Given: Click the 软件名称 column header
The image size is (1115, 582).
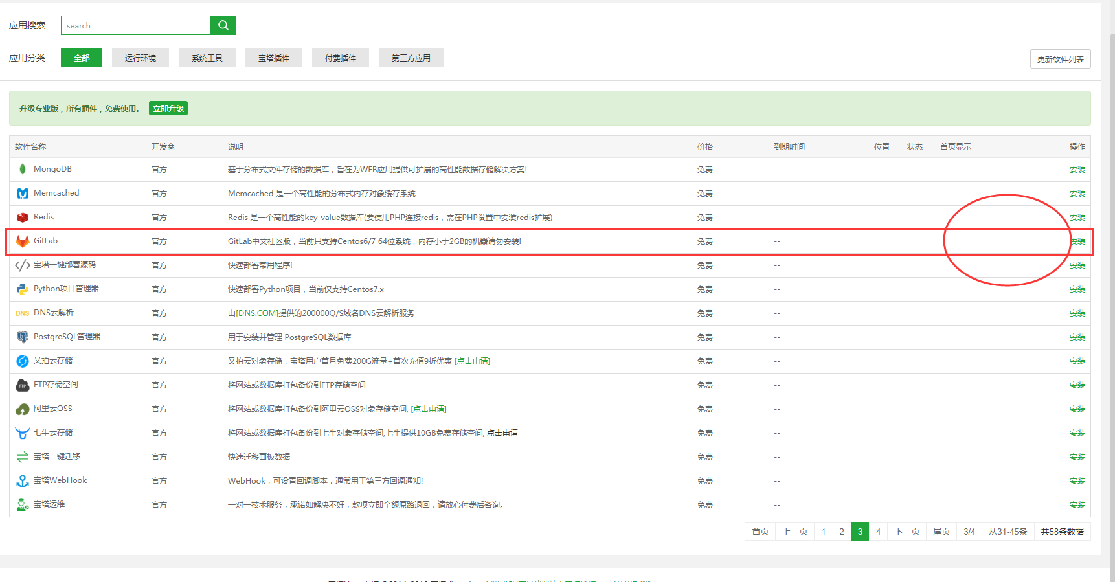Looking at the screenshot, I should [x=30, y=147].
